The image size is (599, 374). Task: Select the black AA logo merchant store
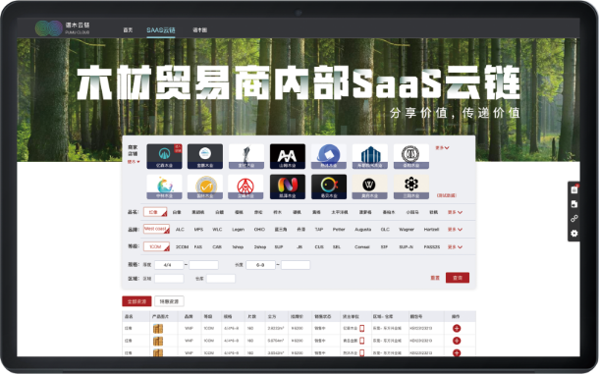288,156
